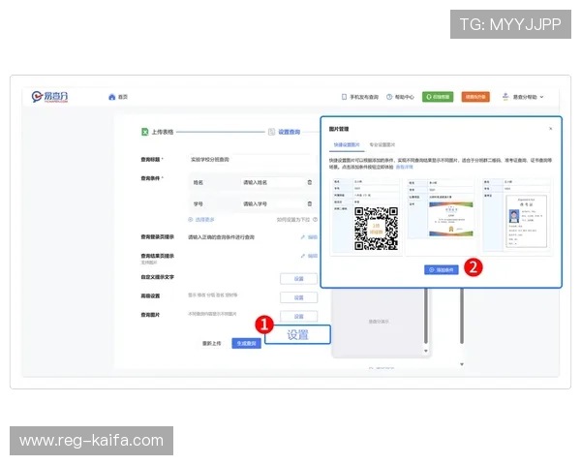
Task: Click the orange button in the top bar
Action: (x=475, y=97)
